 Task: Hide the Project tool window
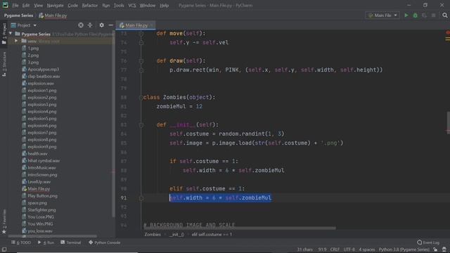[111, 25]
